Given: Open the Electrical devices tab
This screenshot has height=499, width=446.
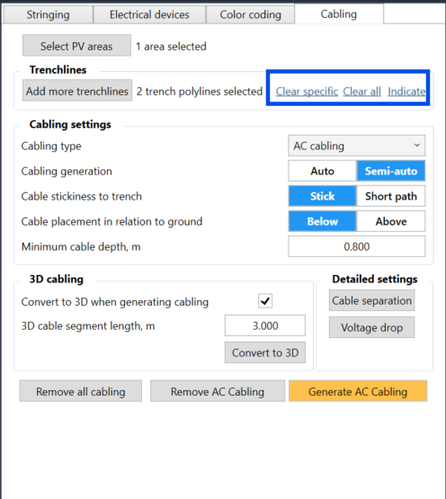Looking at the screenshot, I should [149, 14].
